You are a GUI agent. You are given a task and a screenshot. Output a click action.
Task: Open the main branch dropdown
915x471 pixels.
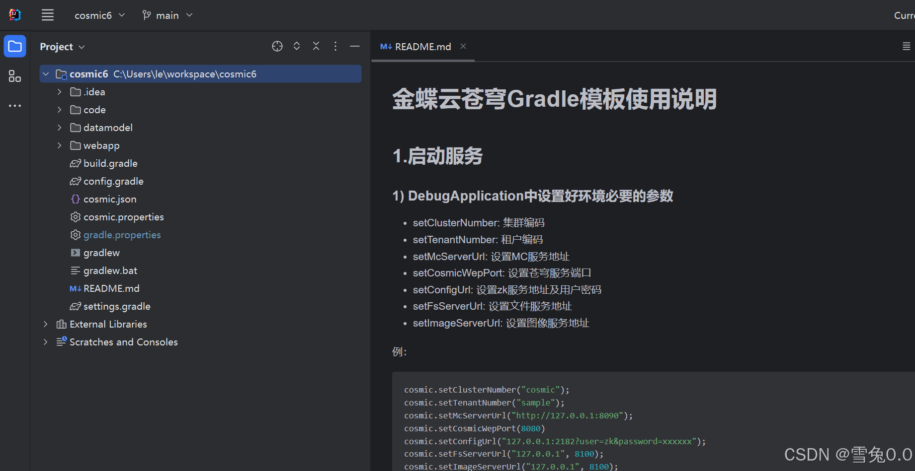(x=167, y=15)
